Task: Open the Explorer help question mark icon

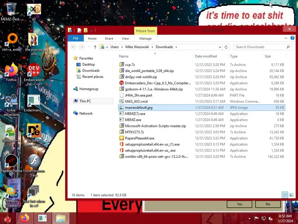Action: pos(292,38)
